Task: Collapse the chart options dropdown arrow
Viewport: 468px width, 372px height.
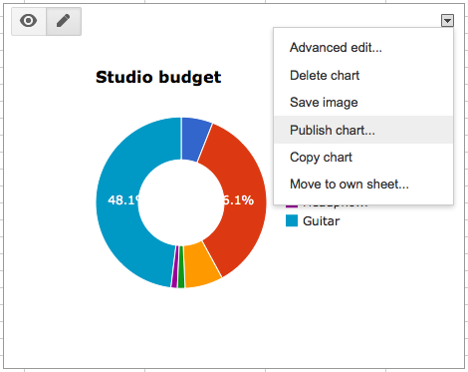Action: tap(447, 21)
